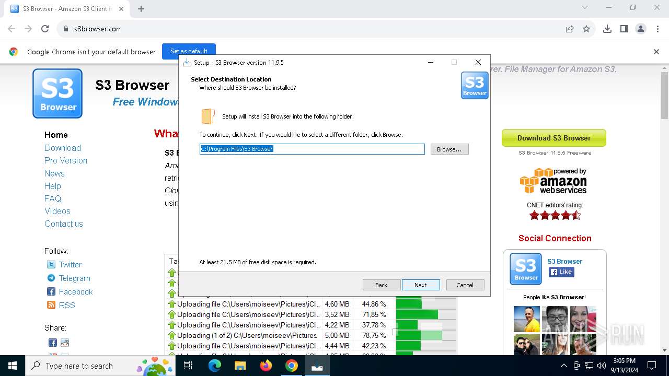Click Chrome back arrow
Screen dimensions: 669x376
[x=11, y=29]
